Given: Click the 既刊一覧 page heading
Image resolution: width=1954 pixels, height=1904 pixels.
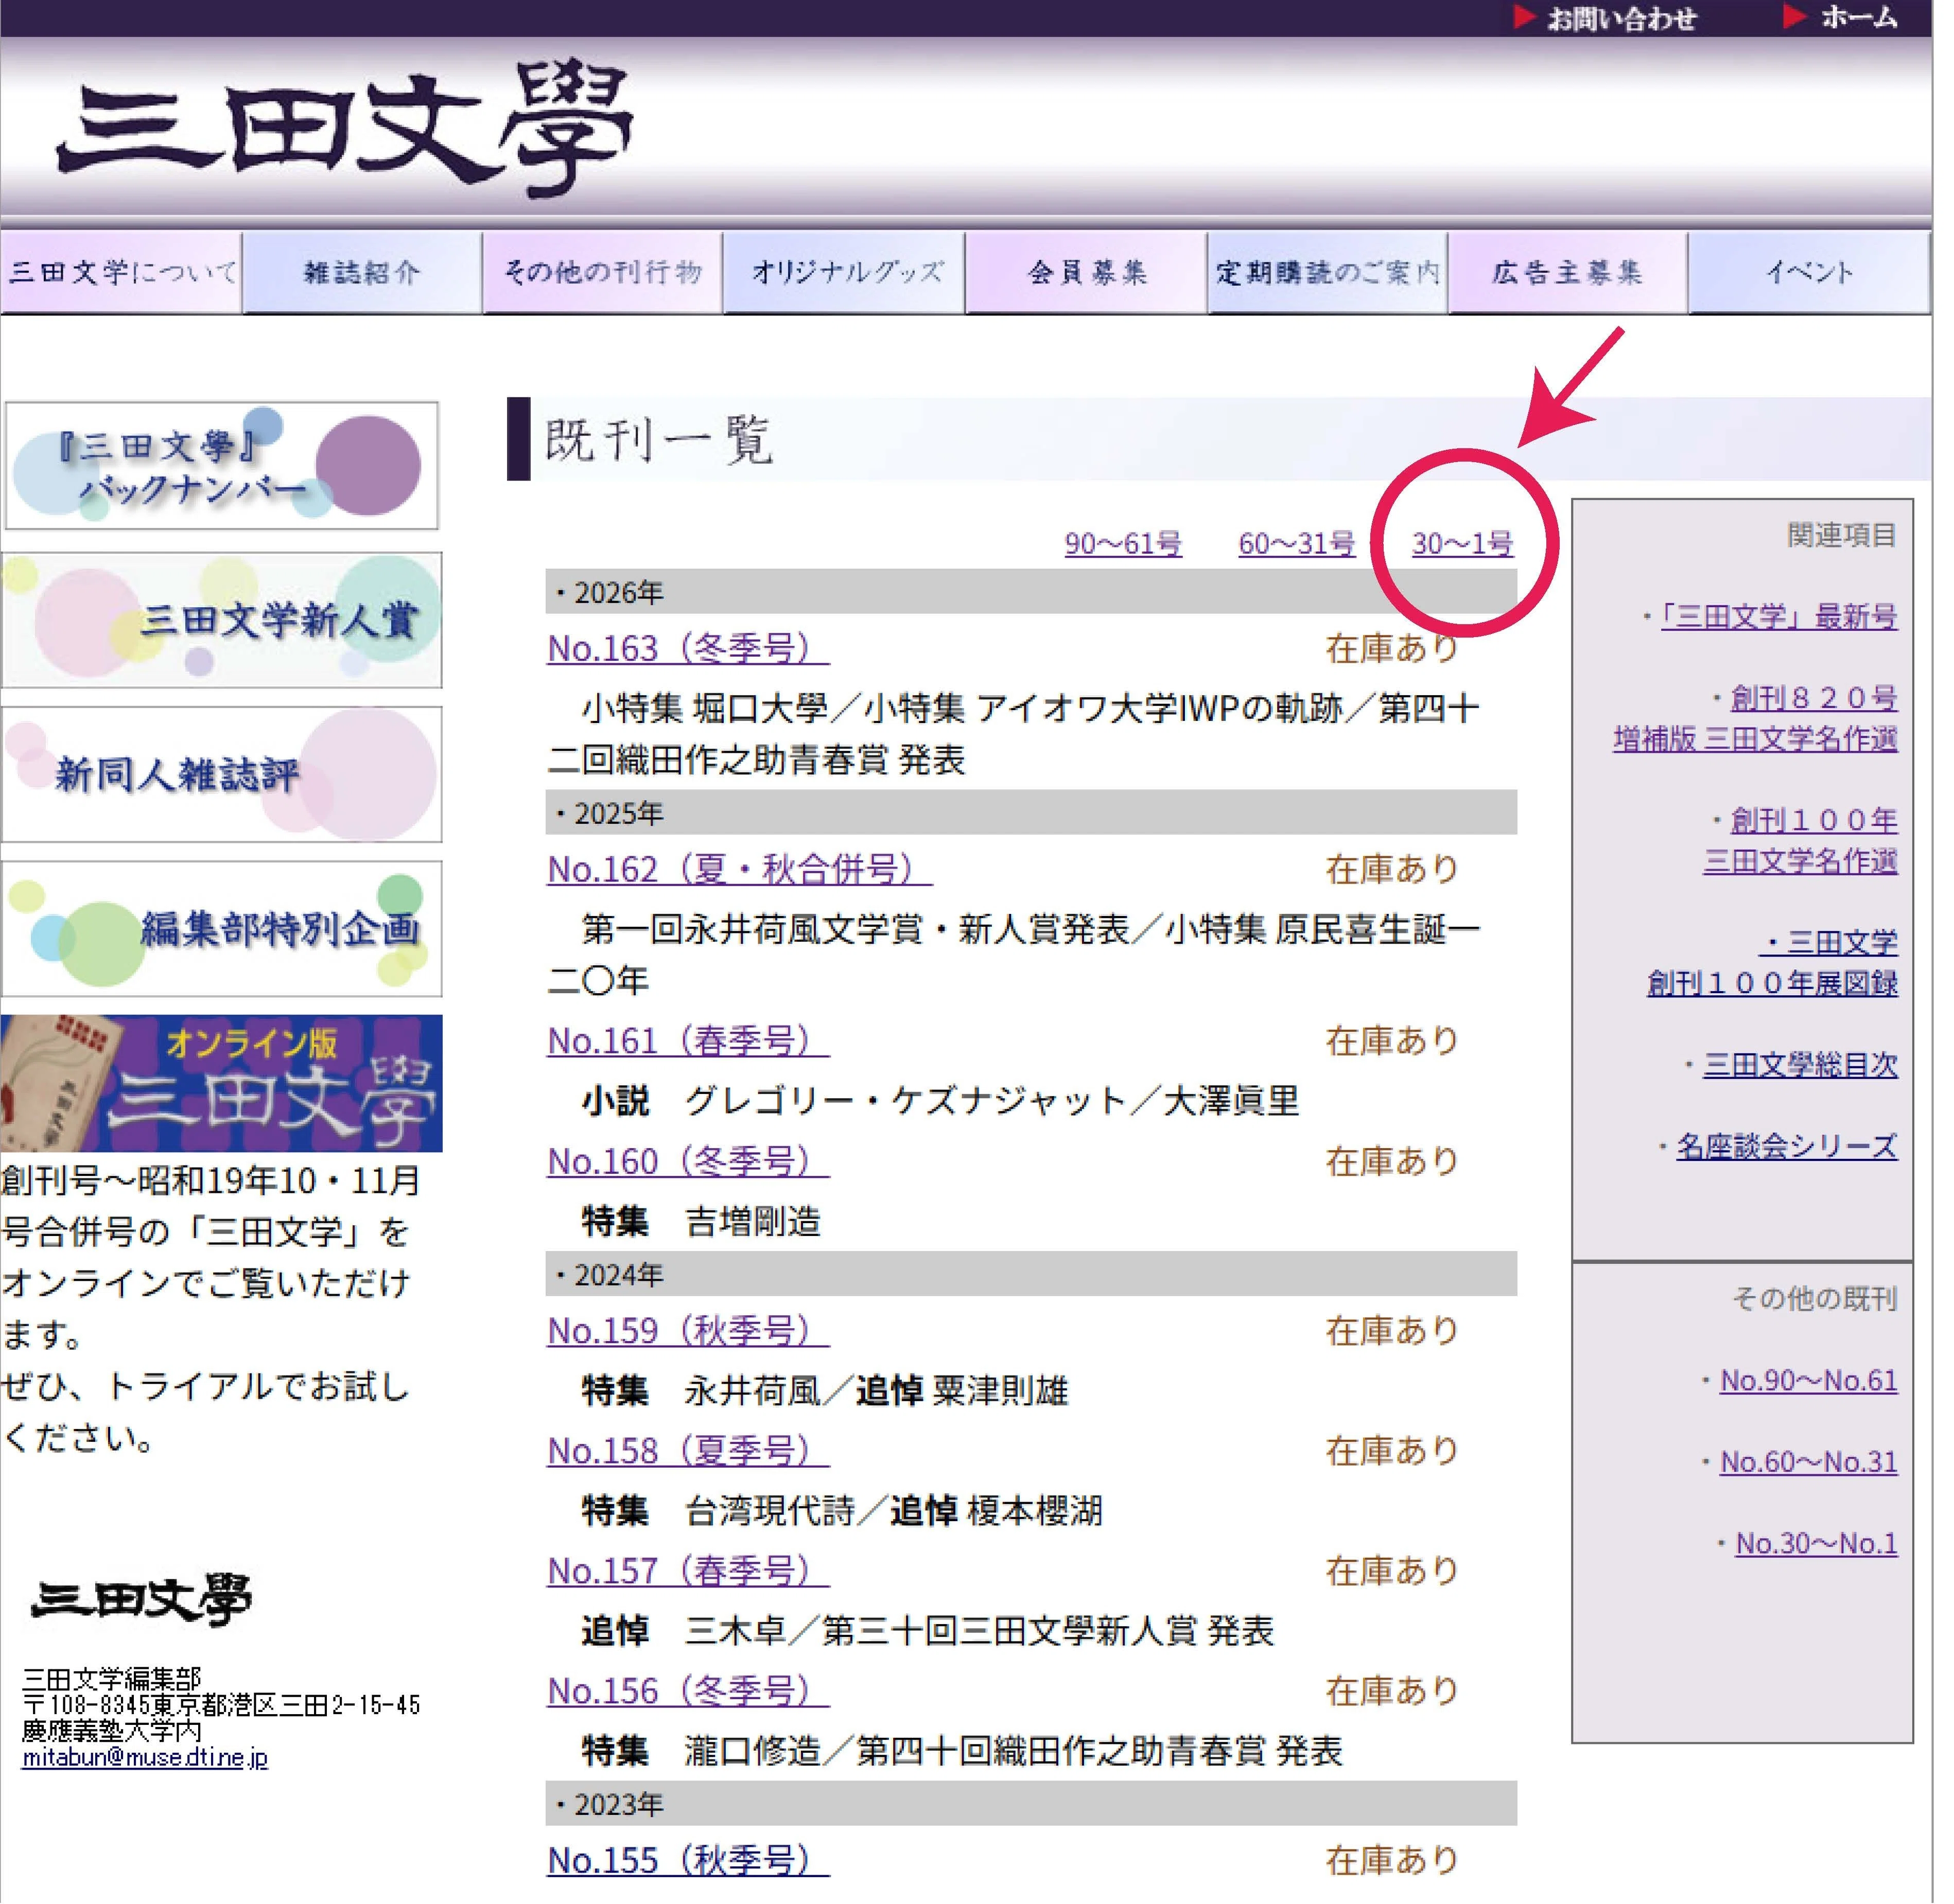Looking at the screenshot, I should pos(659,440).
